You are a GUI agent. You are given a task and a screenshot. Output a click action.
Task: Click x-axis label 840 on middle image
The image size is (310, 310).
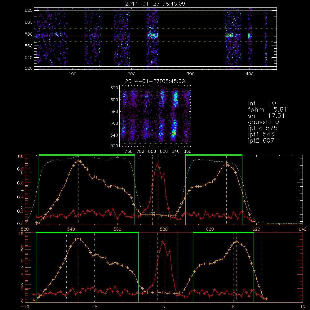pyautogui.click(x=175, y=152)
